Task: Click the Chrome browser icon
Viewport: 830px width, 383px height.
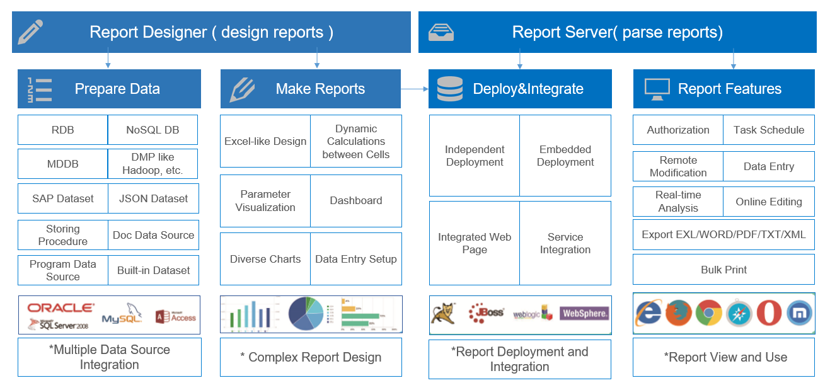Action: tap(709, 313)
